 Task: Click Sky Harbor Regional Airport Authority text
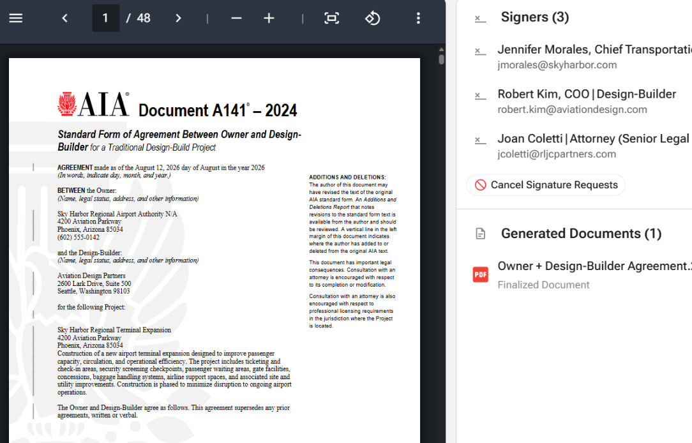(x=117, y=214)
